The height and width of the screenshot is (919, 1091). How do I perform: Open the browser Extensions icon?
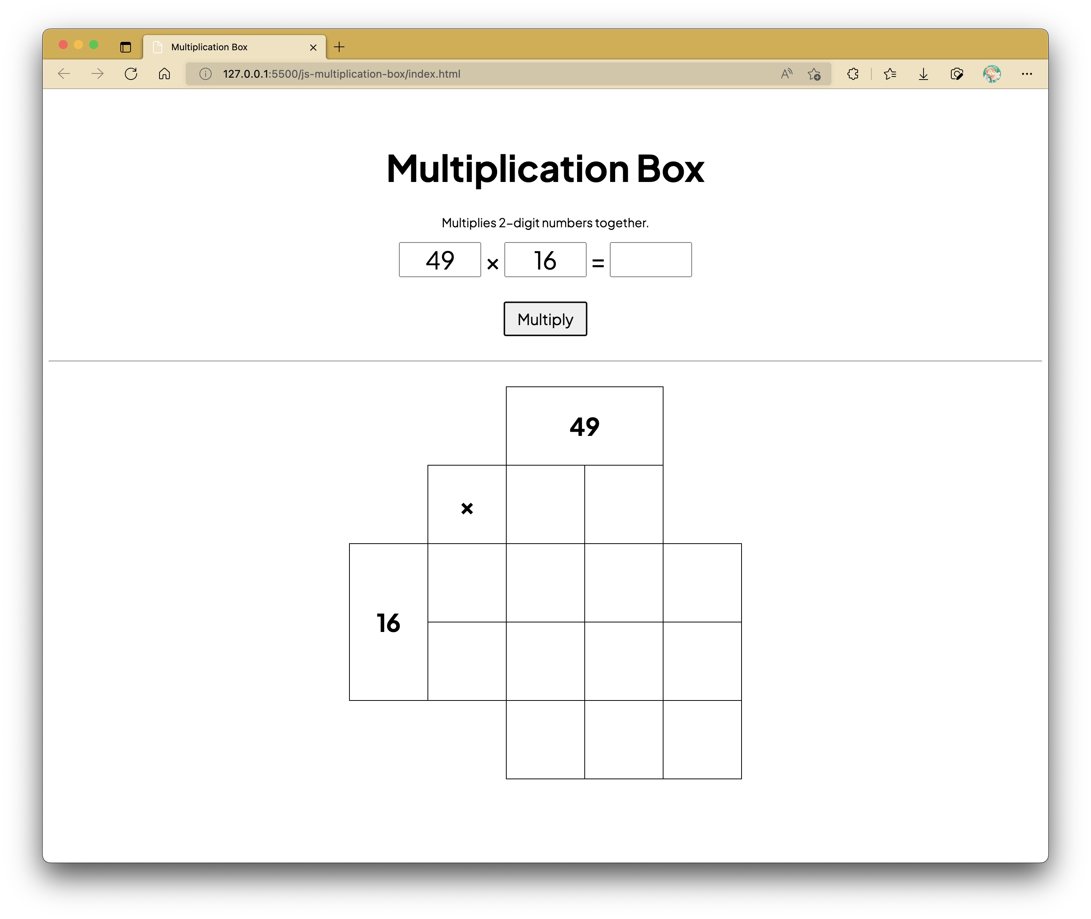tap(853, 74)
